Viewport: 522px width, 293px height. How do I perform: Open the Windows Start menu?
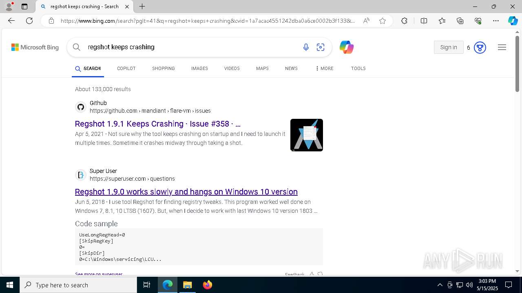(10, 285)
